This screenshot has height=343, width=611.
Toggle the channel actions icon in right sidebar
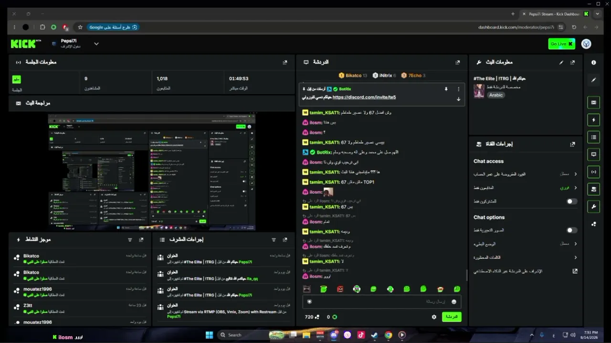(593, 189)
